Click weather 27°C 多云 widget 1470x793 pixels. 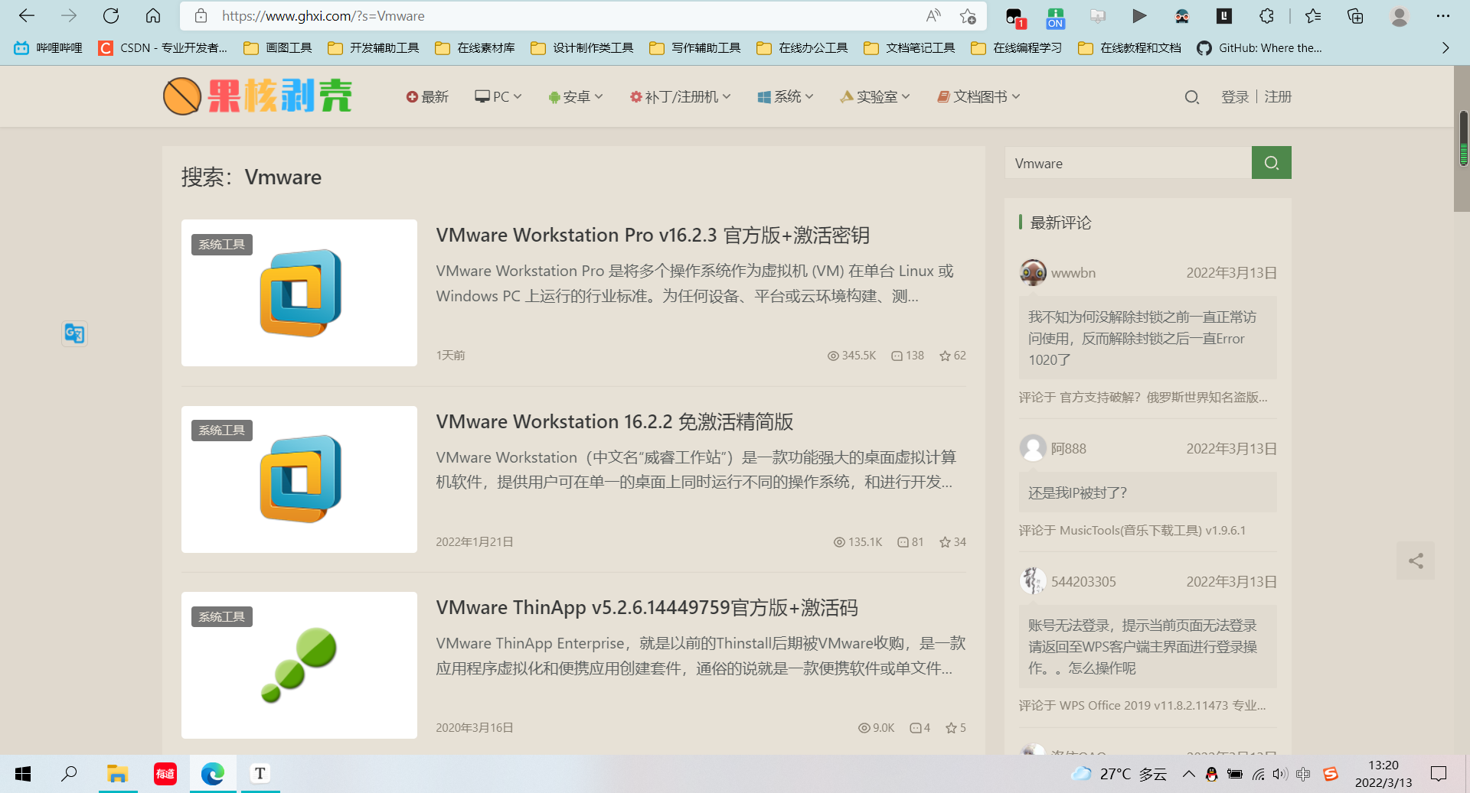pos(1119,774)
